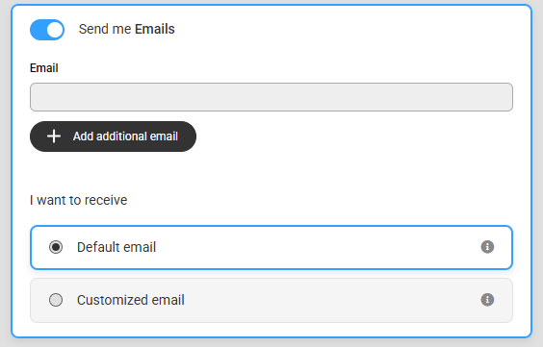543x347 pixels.
Task: Click the "Email" field label
Action: point(44,68)
